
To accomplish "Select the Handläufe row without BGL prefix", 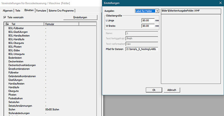I will coord(50,87).
